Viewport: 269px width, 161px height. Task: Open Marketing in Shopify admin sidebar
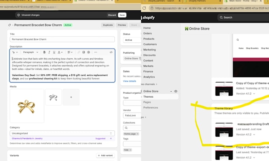[150, 50]
